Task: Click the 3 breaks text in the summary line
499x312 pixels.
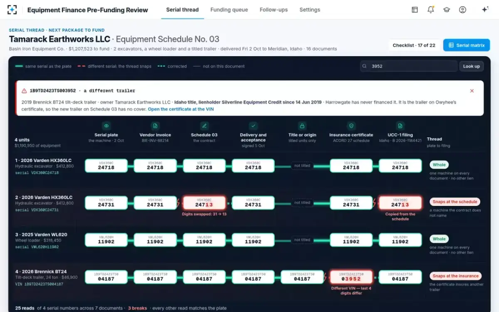Action: 138,308
